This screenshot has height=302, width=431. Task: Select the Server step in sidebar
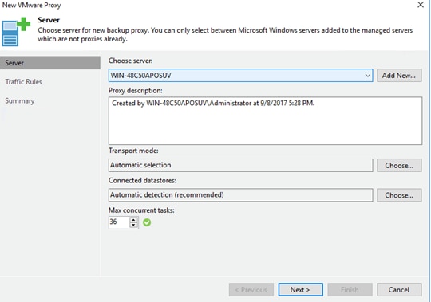pyautogui.click(x=50, y=63)
